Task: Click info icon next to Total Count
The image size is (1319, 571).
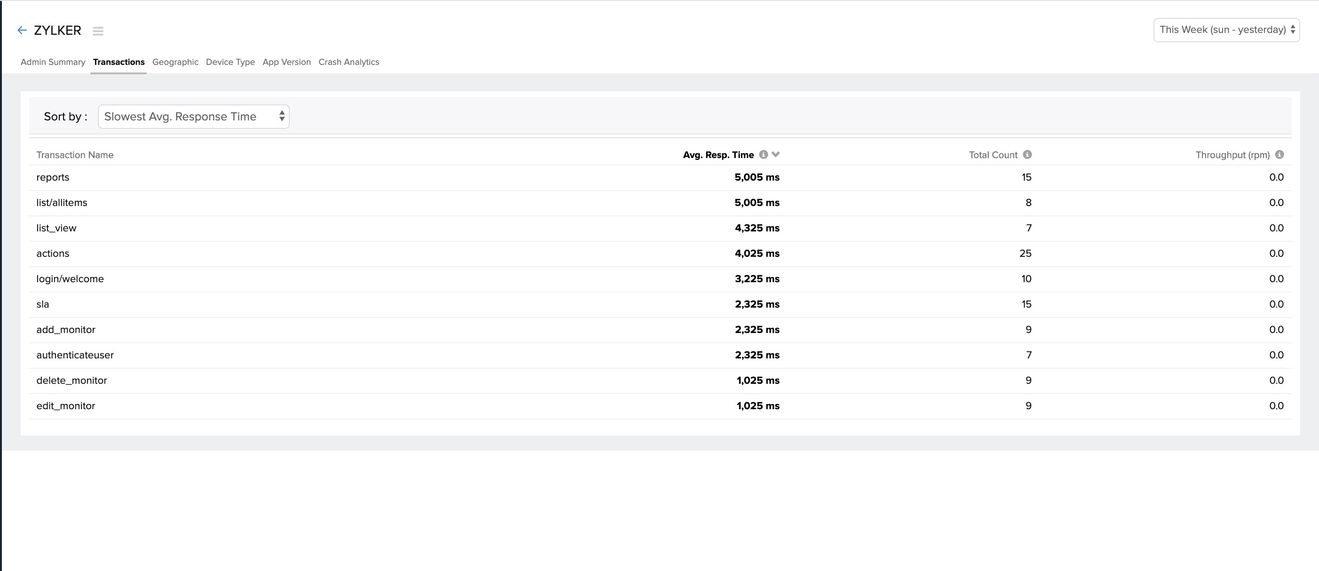Action: (1027, 155)
